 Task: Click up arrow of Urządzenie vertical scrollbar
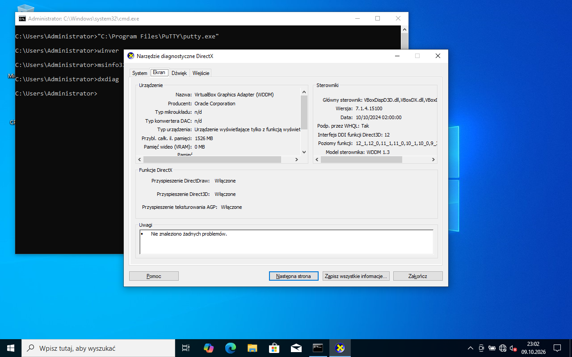(304, 92)
